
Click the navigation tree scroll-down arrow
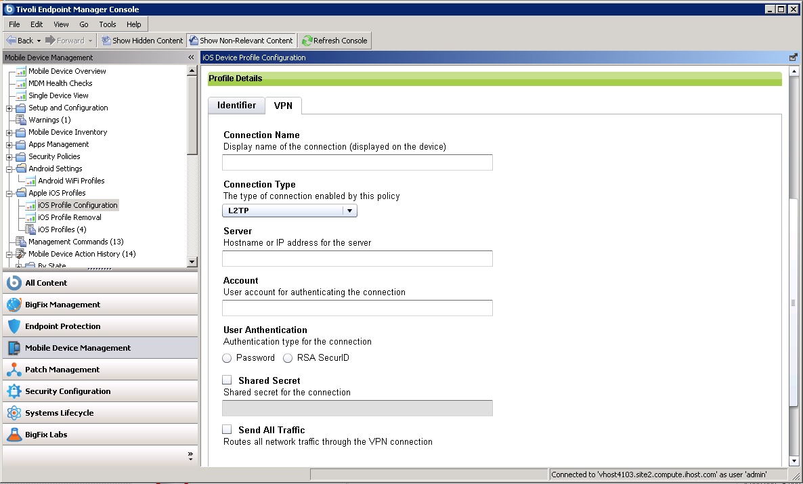(x=192, y=262)
